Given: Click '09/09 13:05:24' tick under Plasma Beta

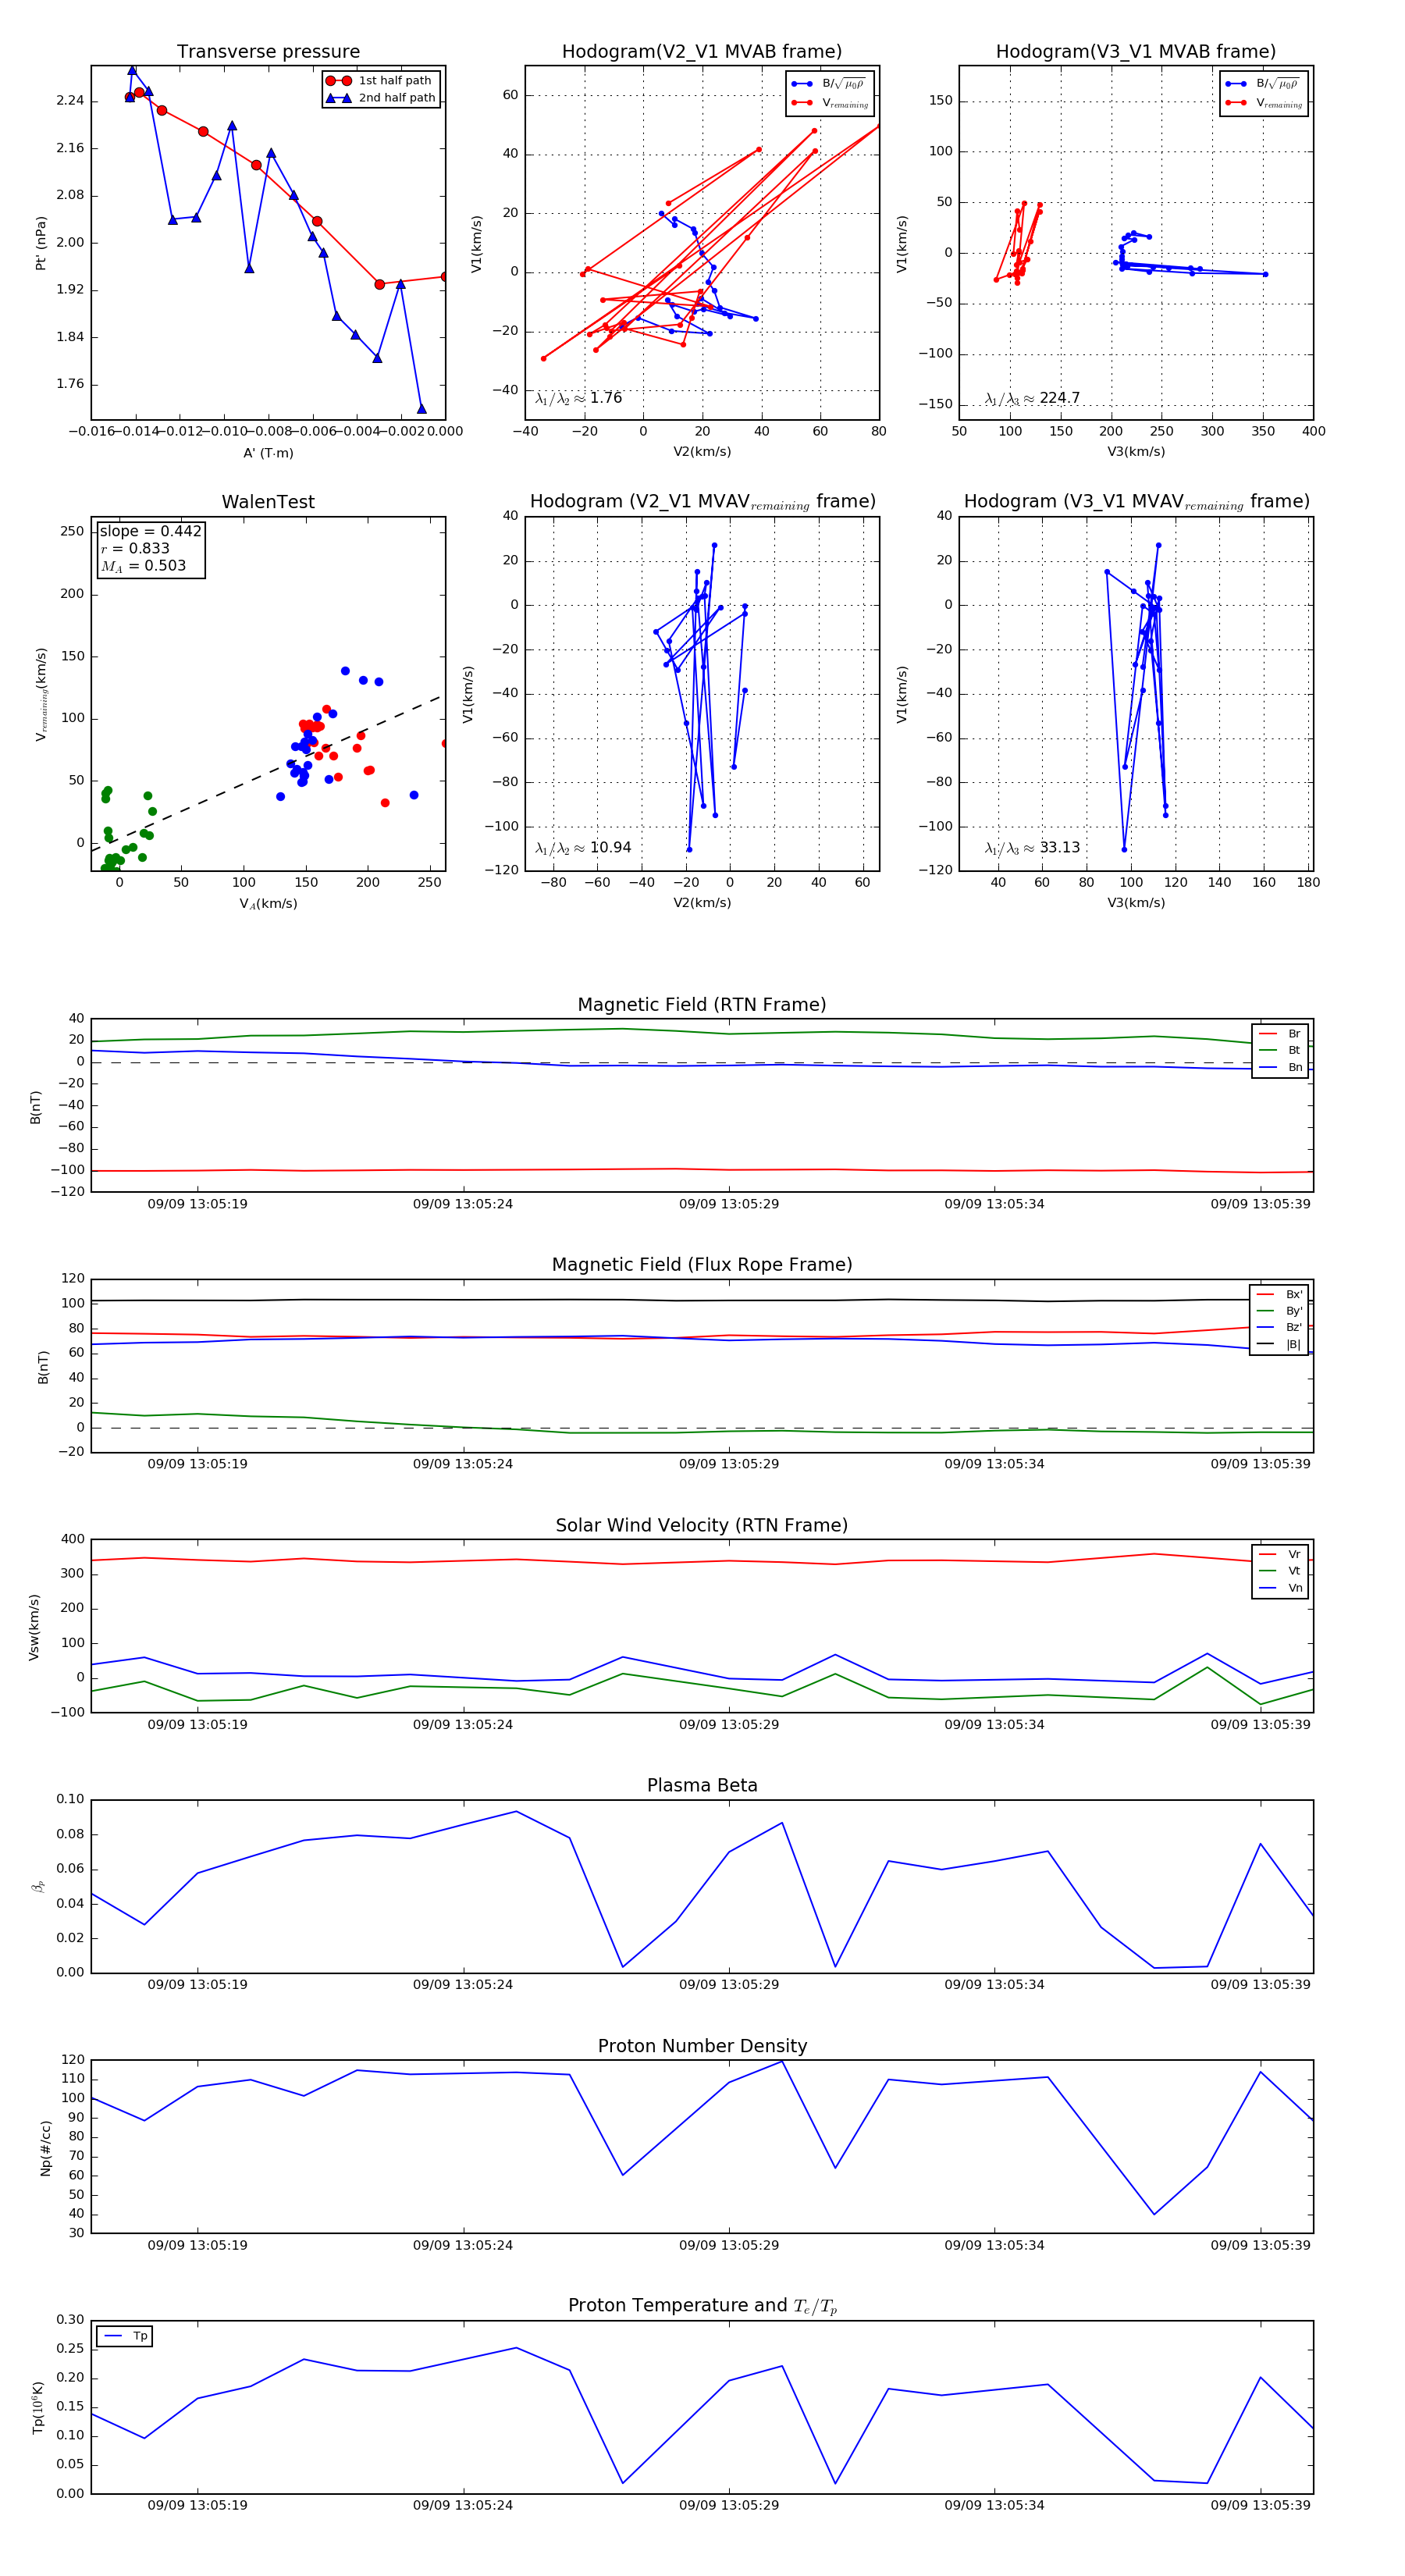Looking at the screenshot, I should pos(463,1985).
